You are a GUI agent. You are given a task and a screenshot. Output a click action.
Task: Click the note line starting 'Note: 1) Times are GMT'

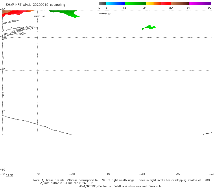click(121, 180)
